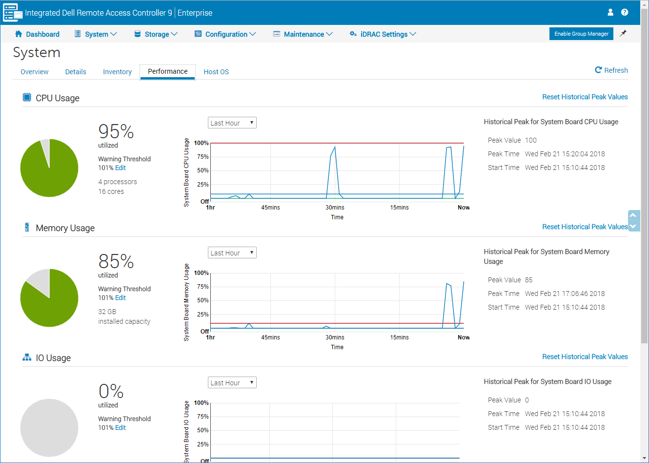Image resolution: width=649 pixels, height=463 pixels.
Task: Select the Performance tab
Action: (x=168, y=71)
